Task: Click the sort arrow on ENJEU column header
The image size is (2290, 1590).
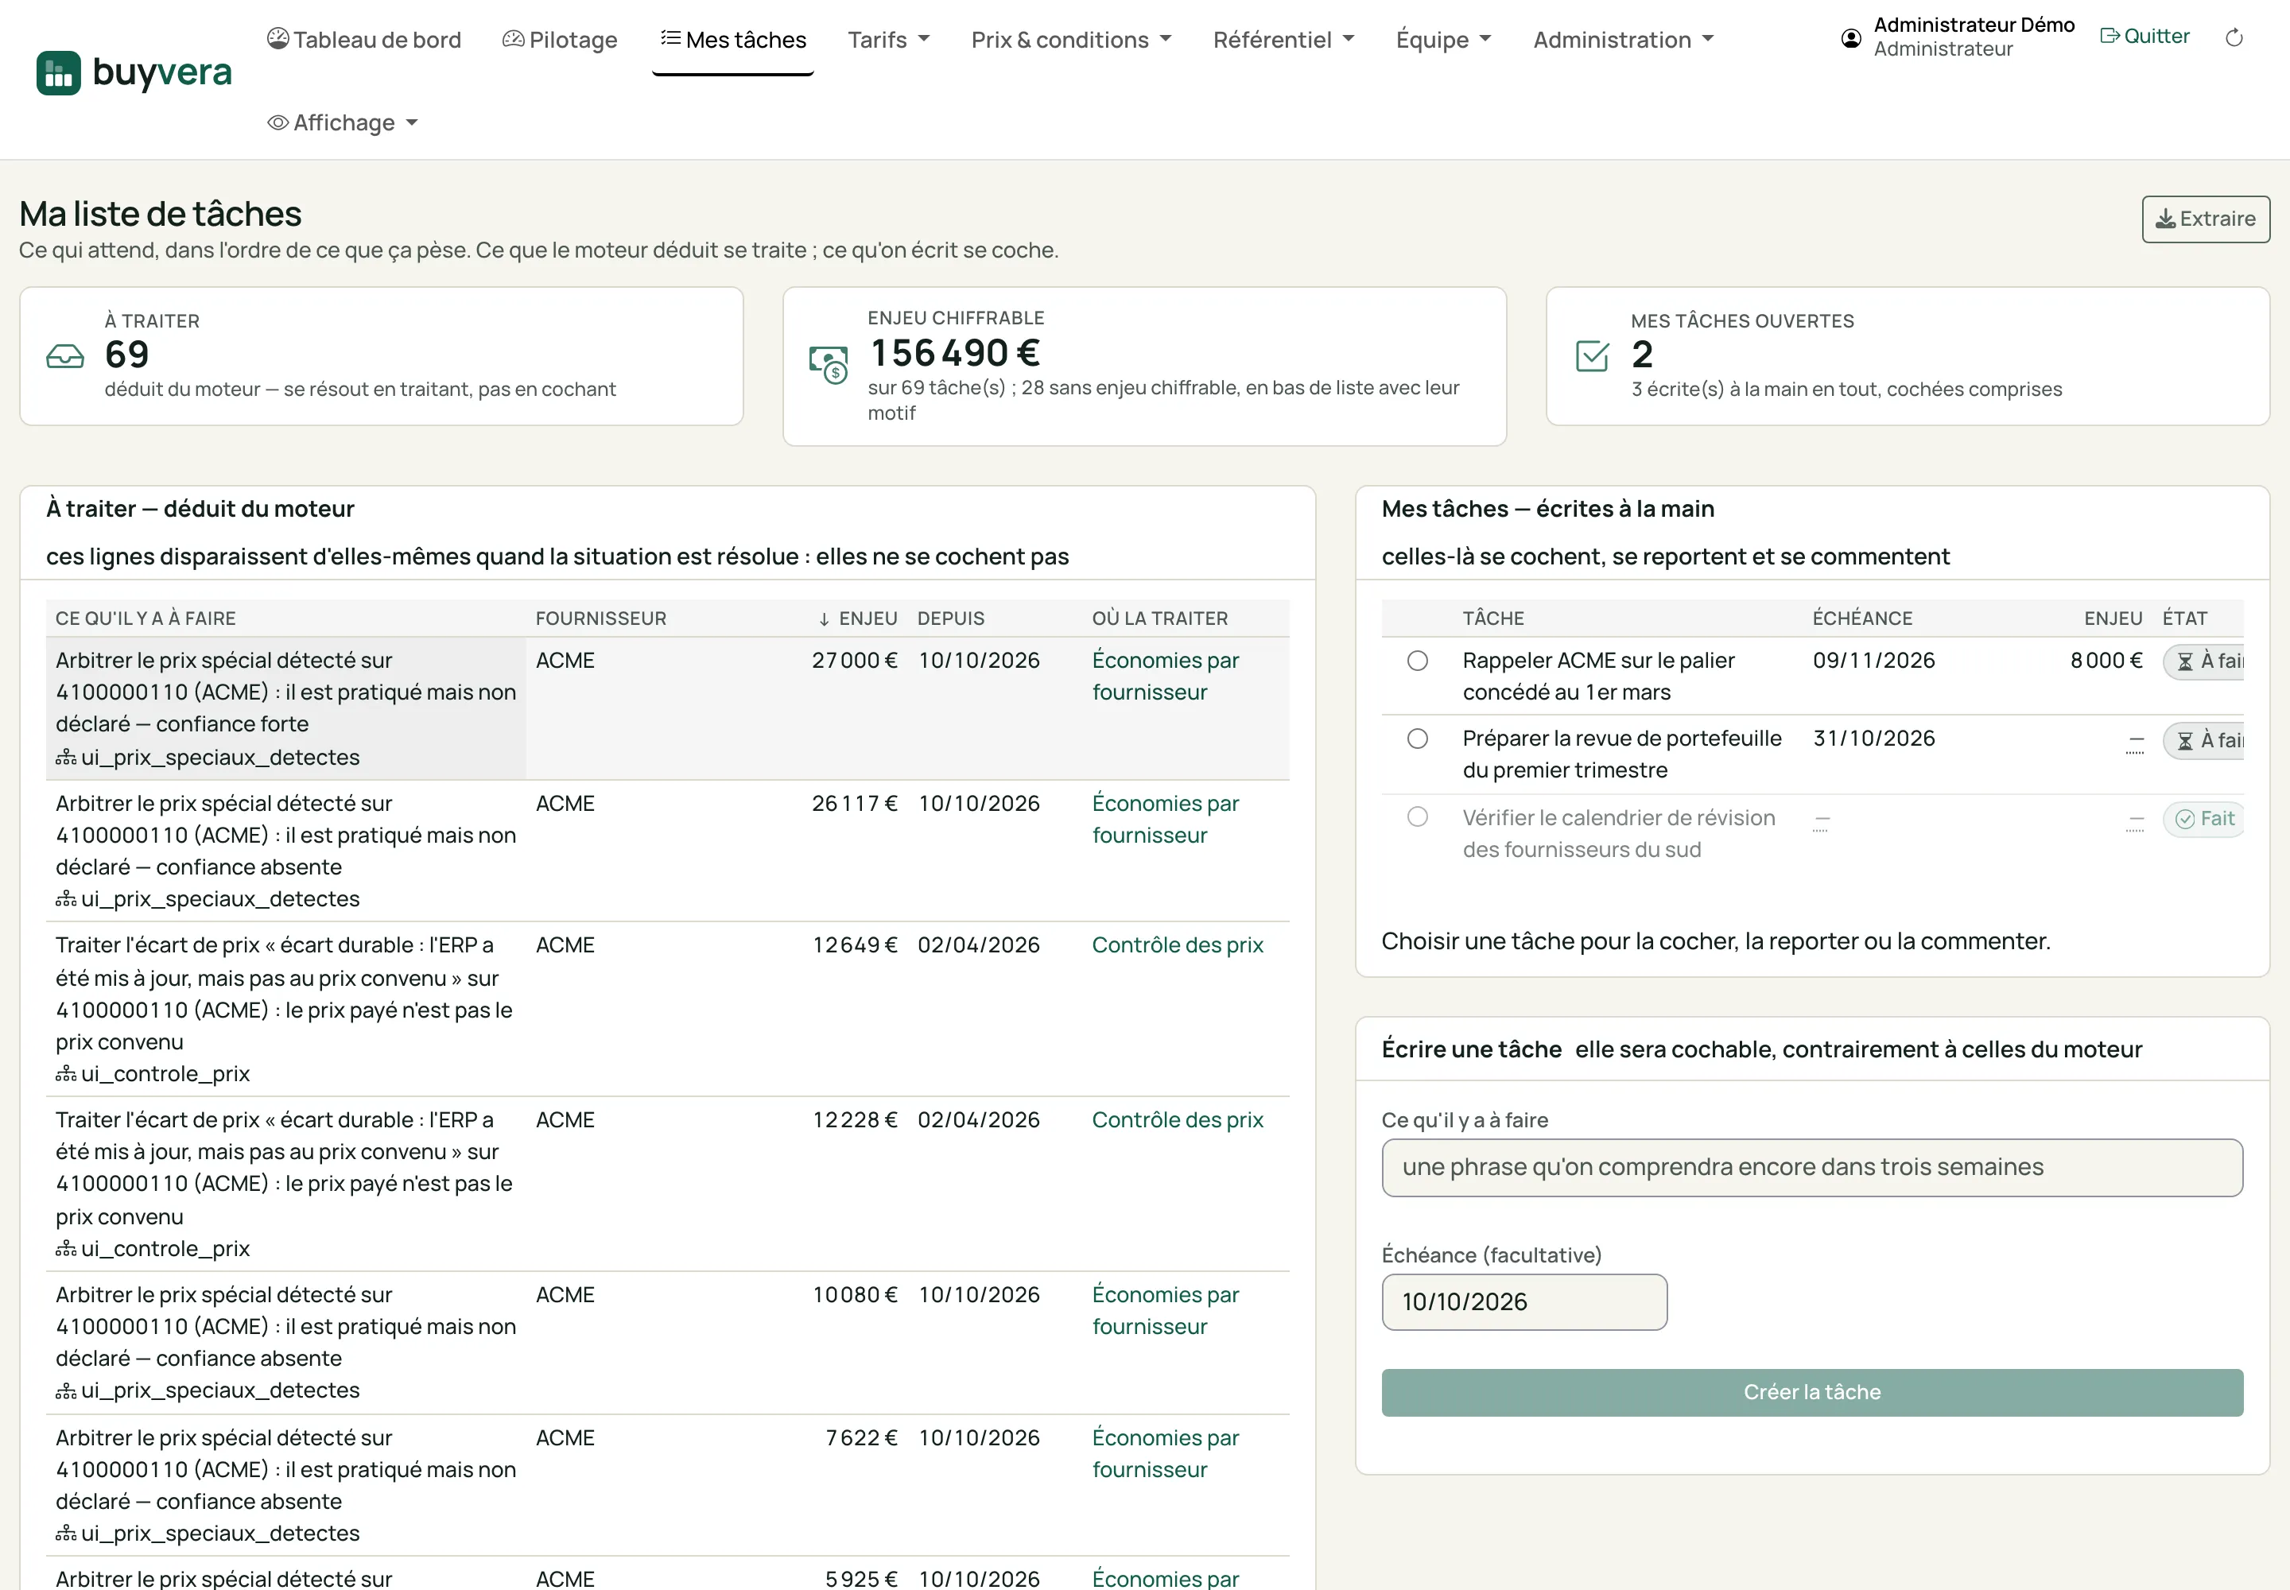Action: tap(824, 619)
